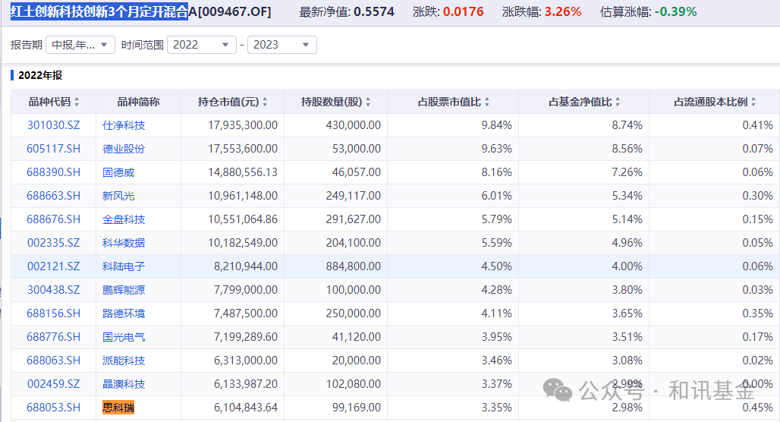Sort by 占流通股本比例 column arrows

click(753, 102)
